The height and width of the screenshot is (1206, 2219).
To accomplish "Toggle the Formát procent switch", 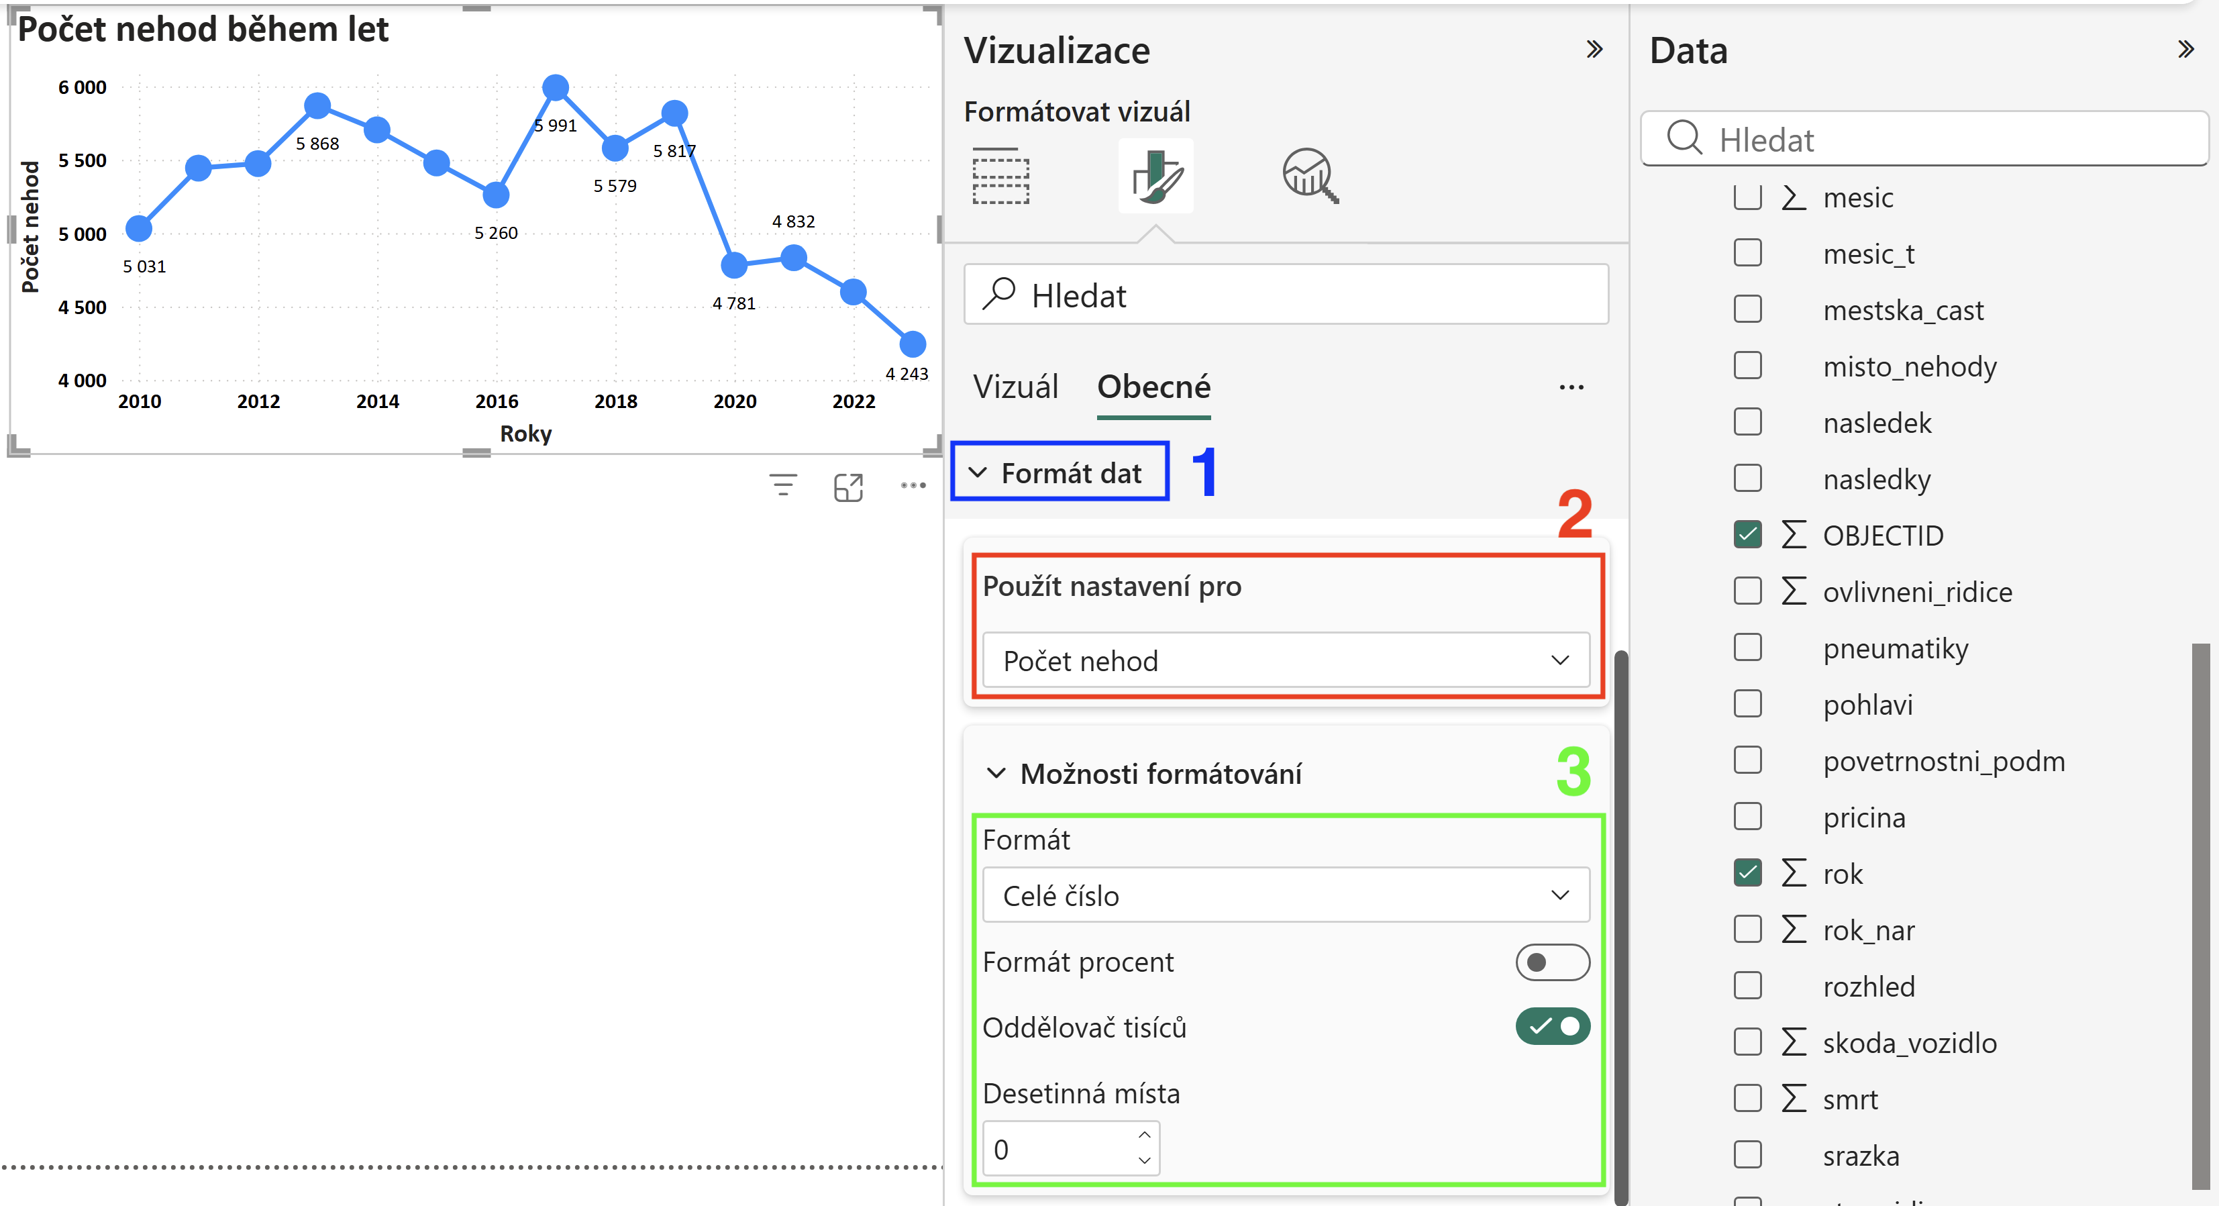I will pyautogui.click(x=1552, y=962).
